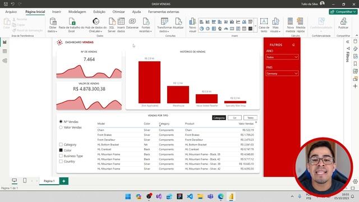
Task: Select the tallest red bar in Histórico de Vendas
Action: pyautogui.click(x=149, y=82)
